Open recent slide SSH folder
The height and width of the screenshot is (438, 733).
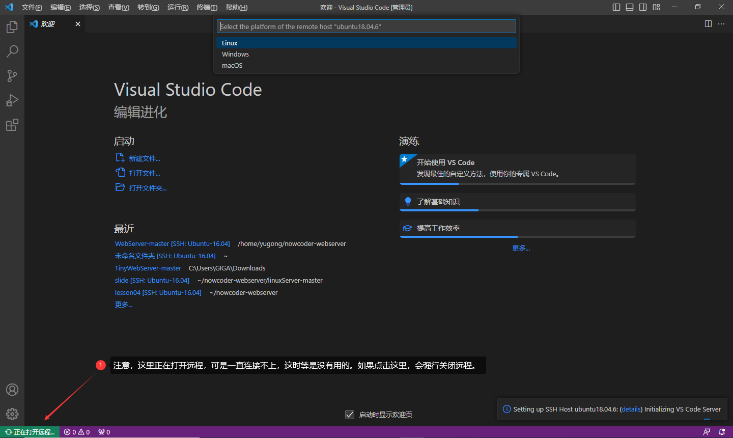pyautogui.click(x=152, y=281)
